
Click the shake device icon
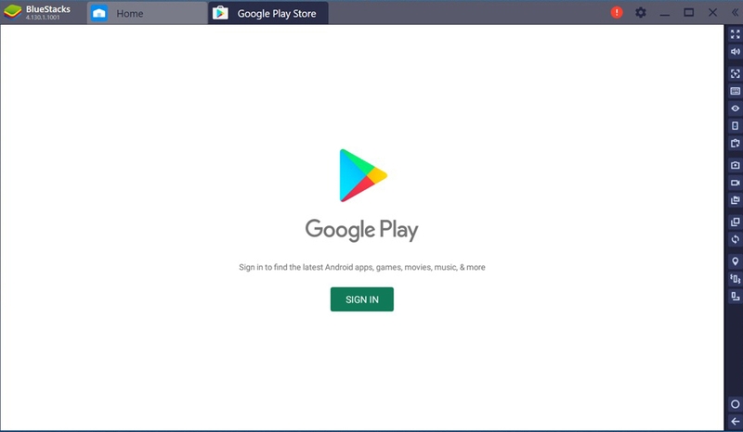pos(735,279)
